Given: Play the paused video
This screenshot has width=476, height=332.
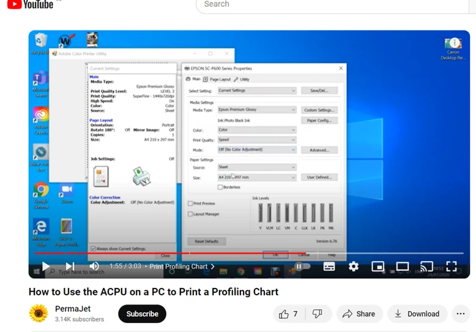Looking at the screenshot, I should (46, 267).
